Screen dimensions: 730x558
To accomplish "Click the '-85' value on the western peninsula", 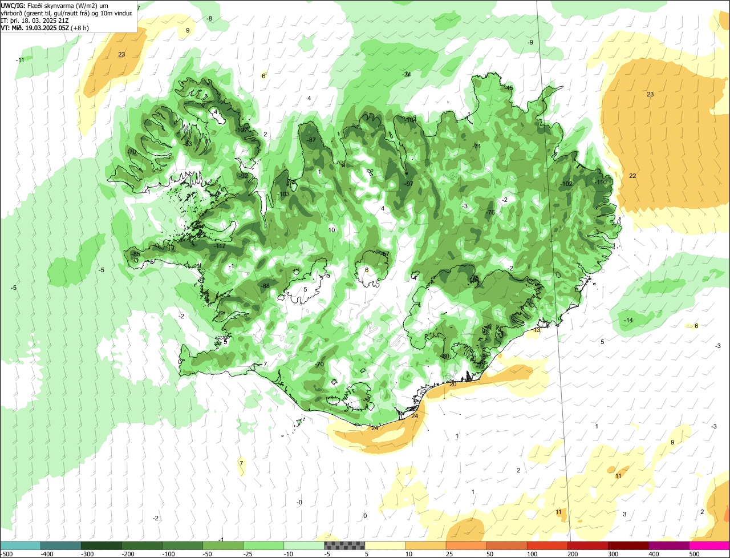I will (x=136, y=254).
